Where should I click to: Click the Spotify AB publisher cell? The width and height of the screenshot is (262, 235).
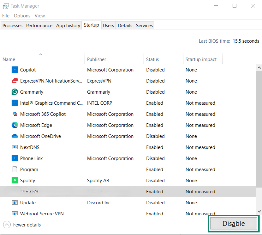point(98,180)
